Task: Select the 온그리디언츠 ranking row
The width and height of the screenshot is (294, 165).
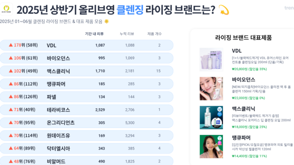Action: click(86, 123)
